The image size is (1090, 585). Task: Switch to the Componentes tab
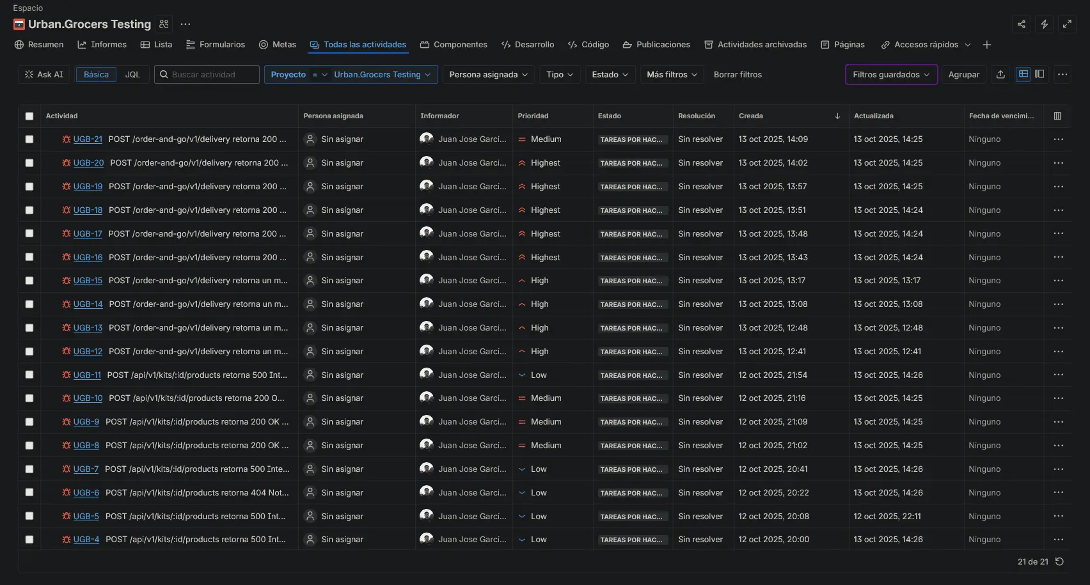[454, 45]
